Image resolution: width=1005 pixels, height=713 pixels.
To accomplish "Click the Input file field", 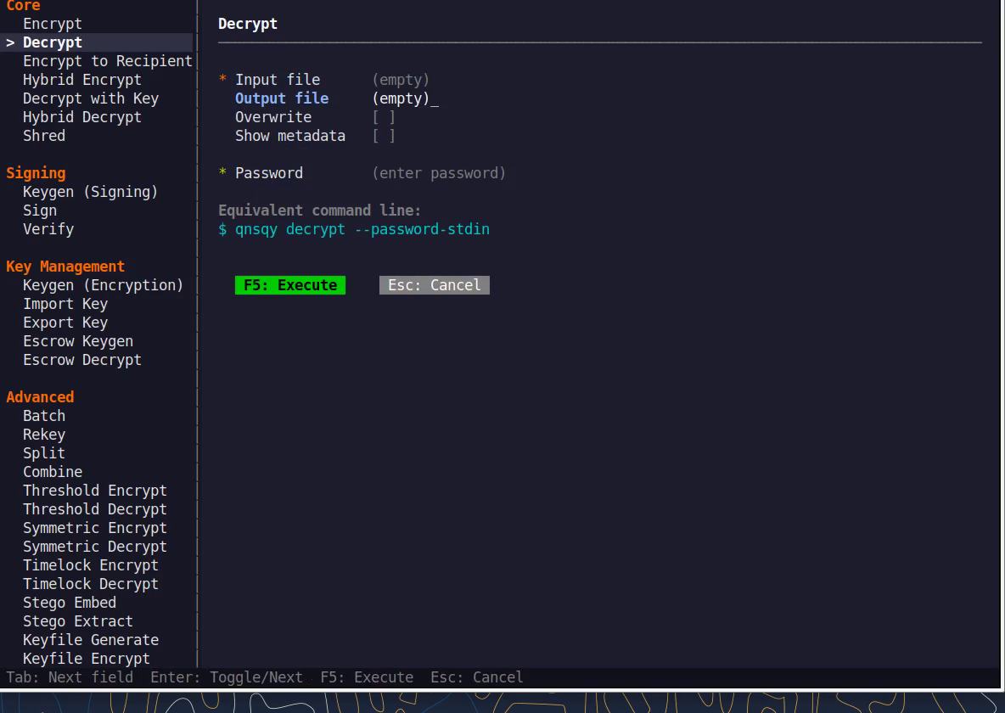I will coord(401,80).
